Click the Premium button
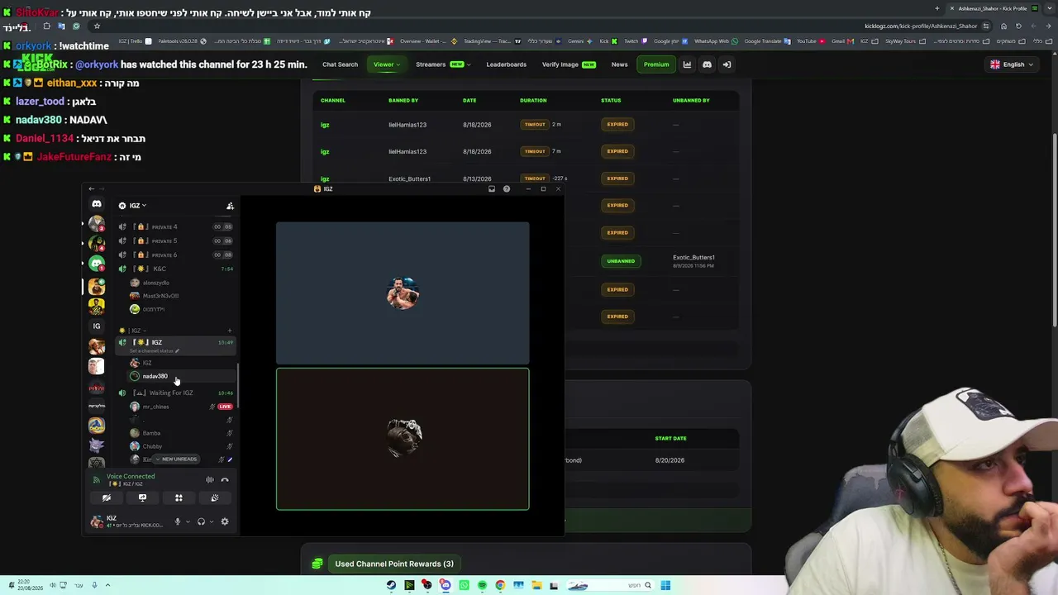The width and height of the screenshot is (1058, 595). 656,64
